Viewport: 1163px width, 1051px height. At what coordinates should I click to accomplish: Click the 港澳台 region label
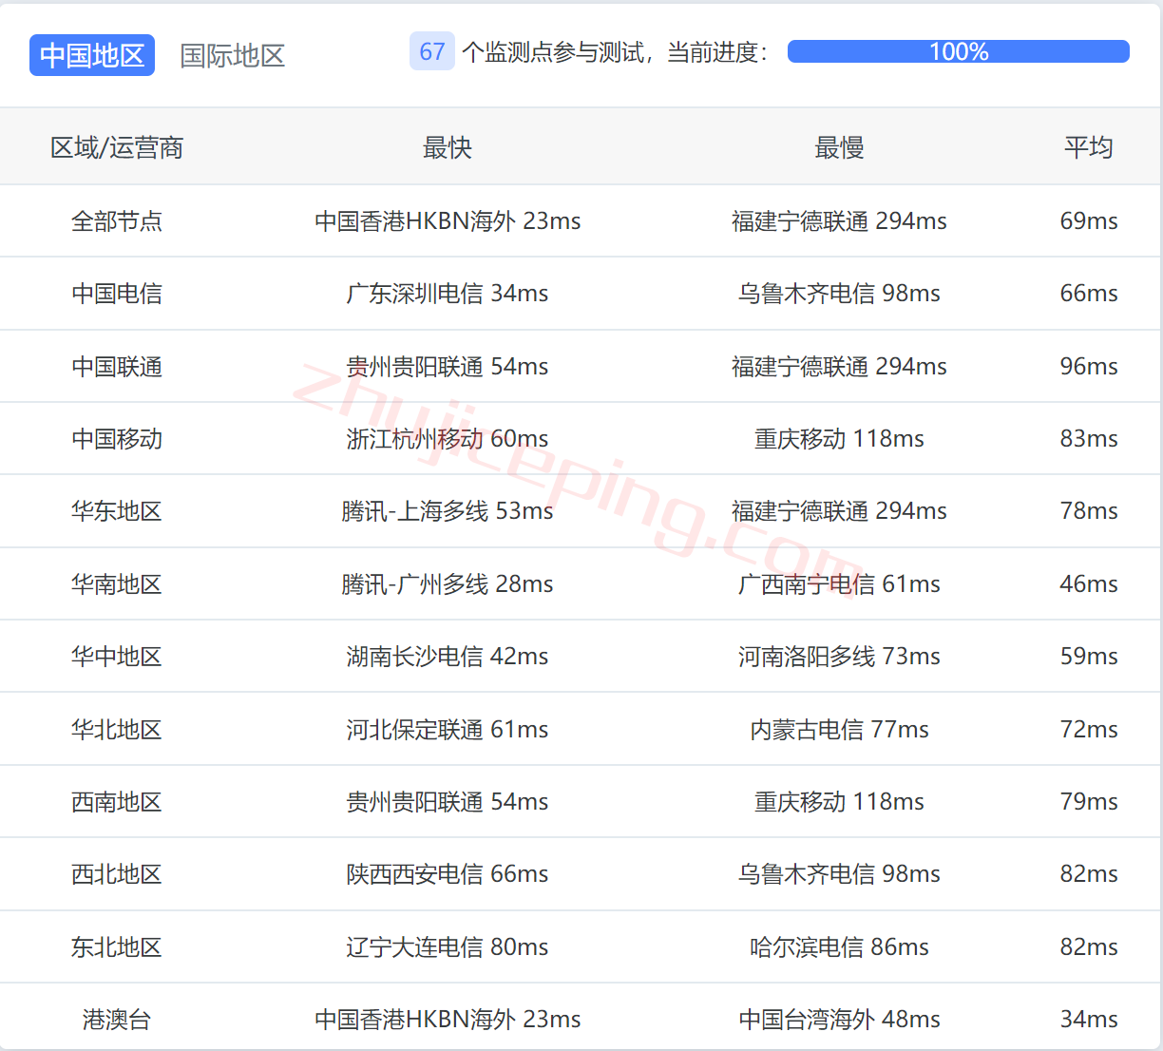click(x=117, y=1020)
